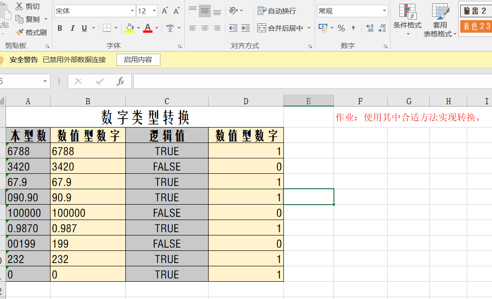Click the cancel entry X in formula bar
This screenshot has height=299, width=492.
[79, 81]
